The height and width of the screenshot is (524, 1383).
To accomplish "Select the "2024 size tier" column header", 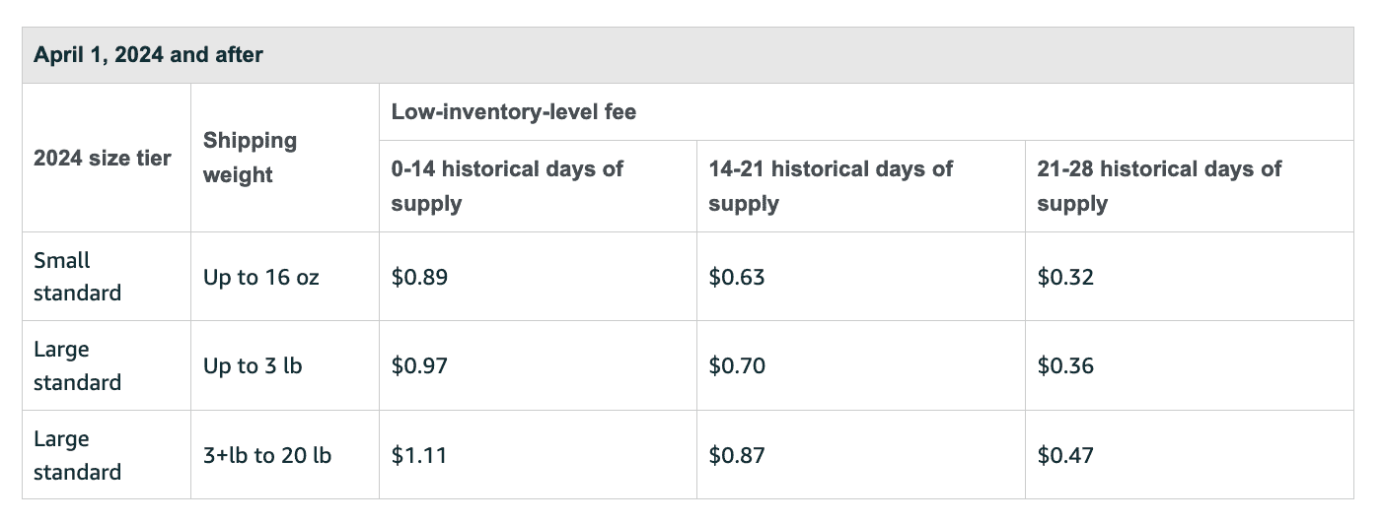I will [x=103, y=158].
